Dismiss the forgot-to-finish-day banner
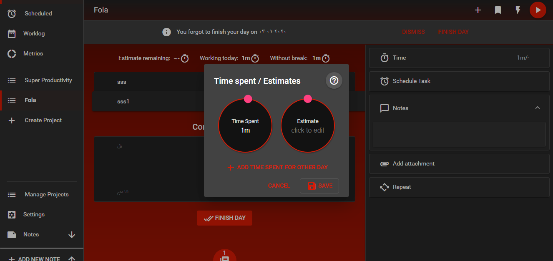Image resolution: width=553 pixels, height=261 pixels. click(413, 32)
